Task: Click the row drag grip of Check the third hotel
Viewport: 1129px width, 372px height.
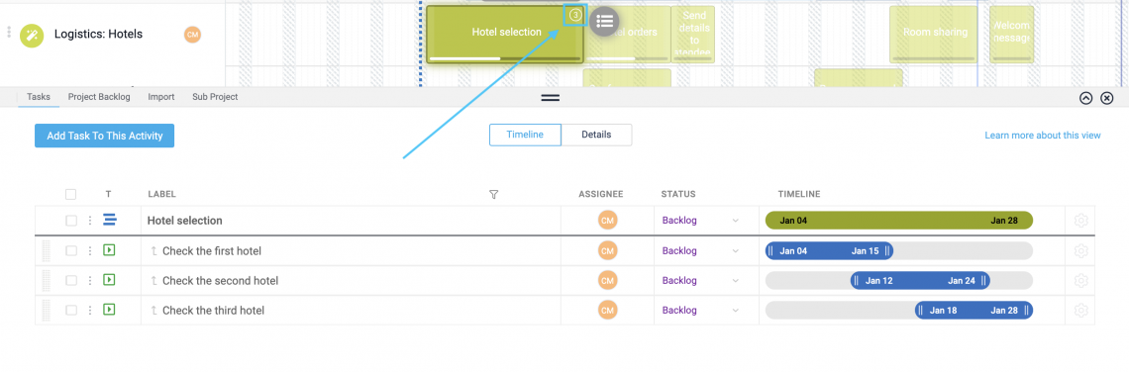Action: pyautogui.click(x=47, y=310)
